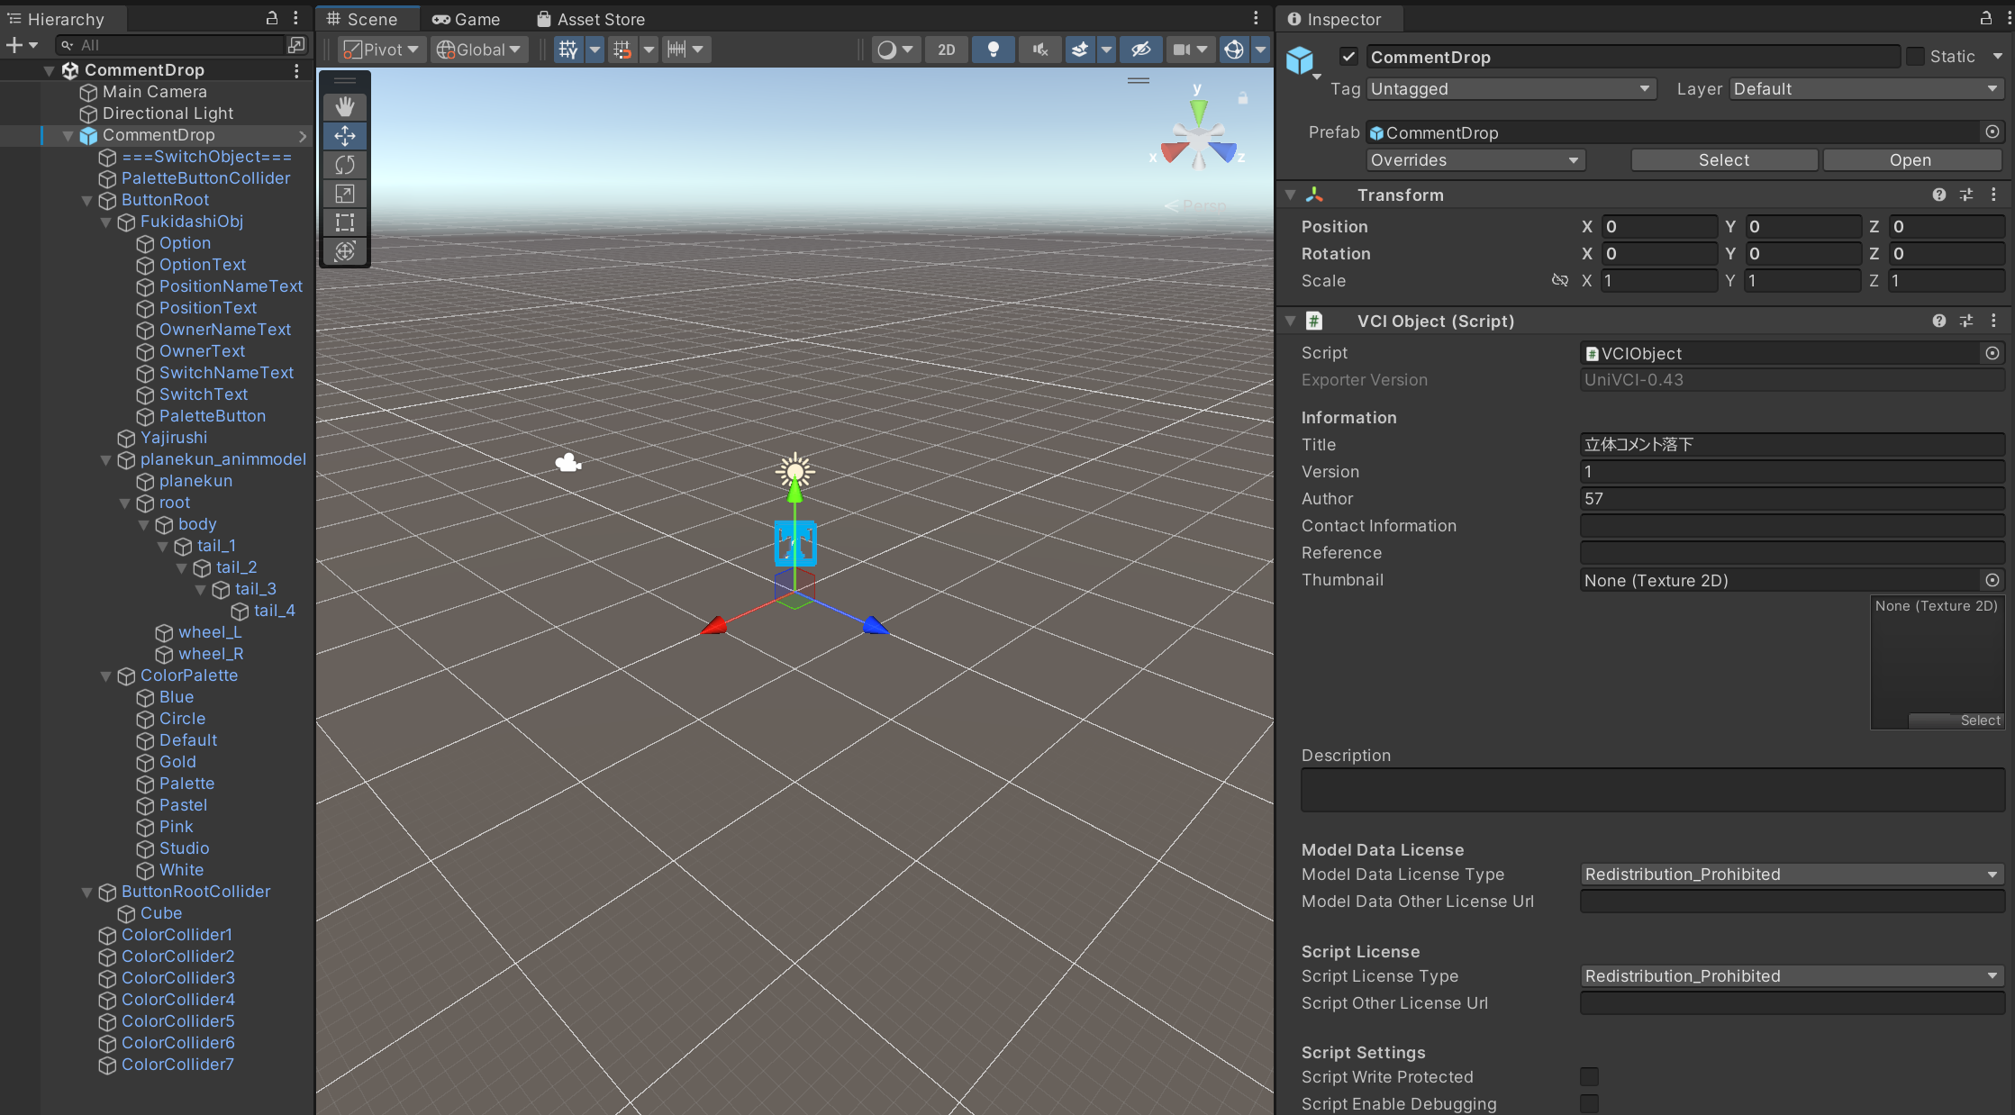Viewport: 2015px width, 1115px height.
Task: Open Script License Type dropdown
Action: coord(1793,976)
